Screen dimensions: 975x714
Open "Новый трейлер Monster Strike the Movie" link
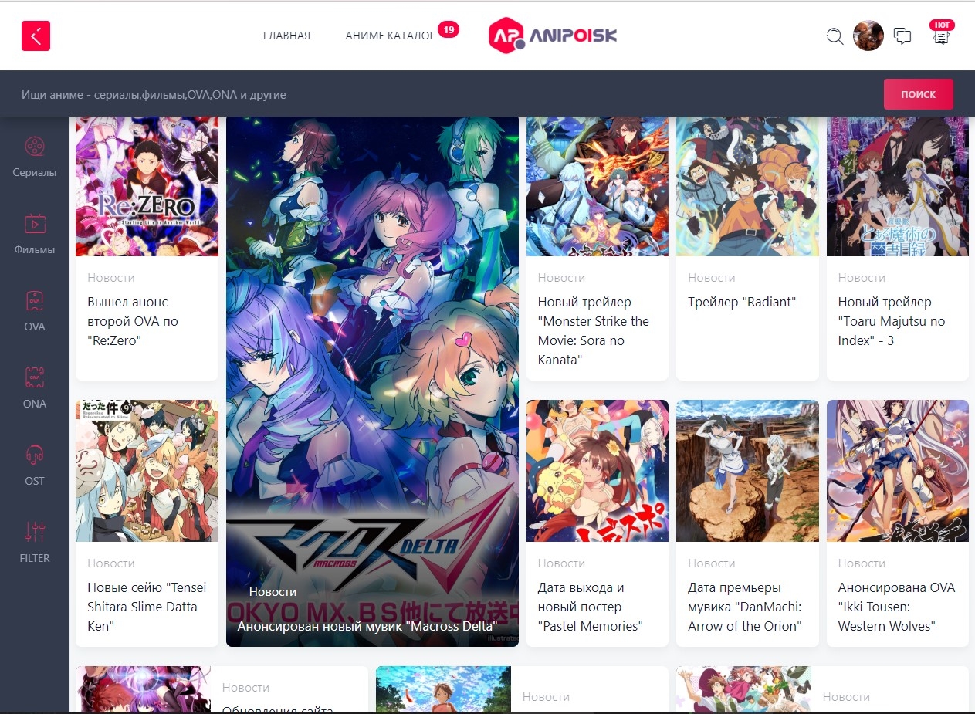(594, 330)
